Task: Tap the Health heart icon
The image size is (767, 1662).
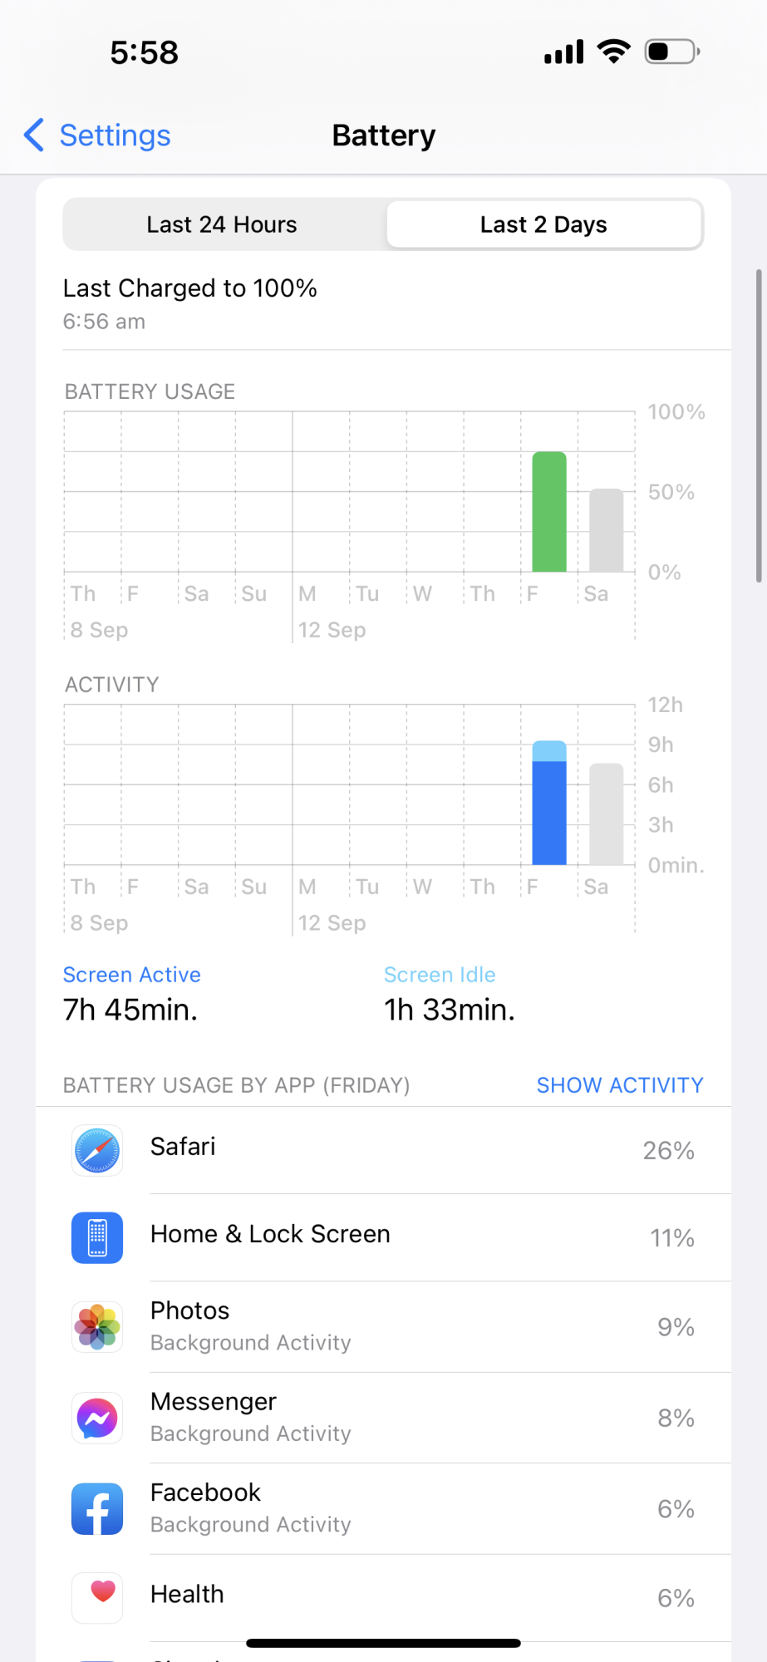Action: [x=97, y=1597]
